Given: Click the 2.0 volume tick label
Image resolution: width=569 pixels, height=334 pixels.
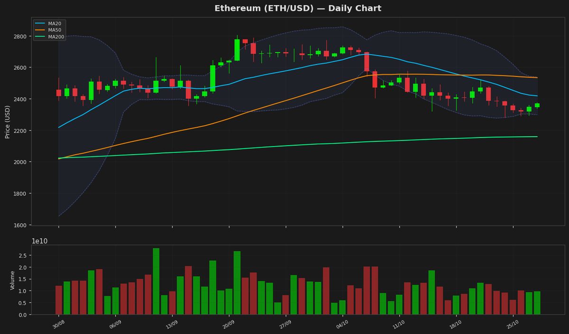Looking at the screenshot, I should tap(24, 268).
